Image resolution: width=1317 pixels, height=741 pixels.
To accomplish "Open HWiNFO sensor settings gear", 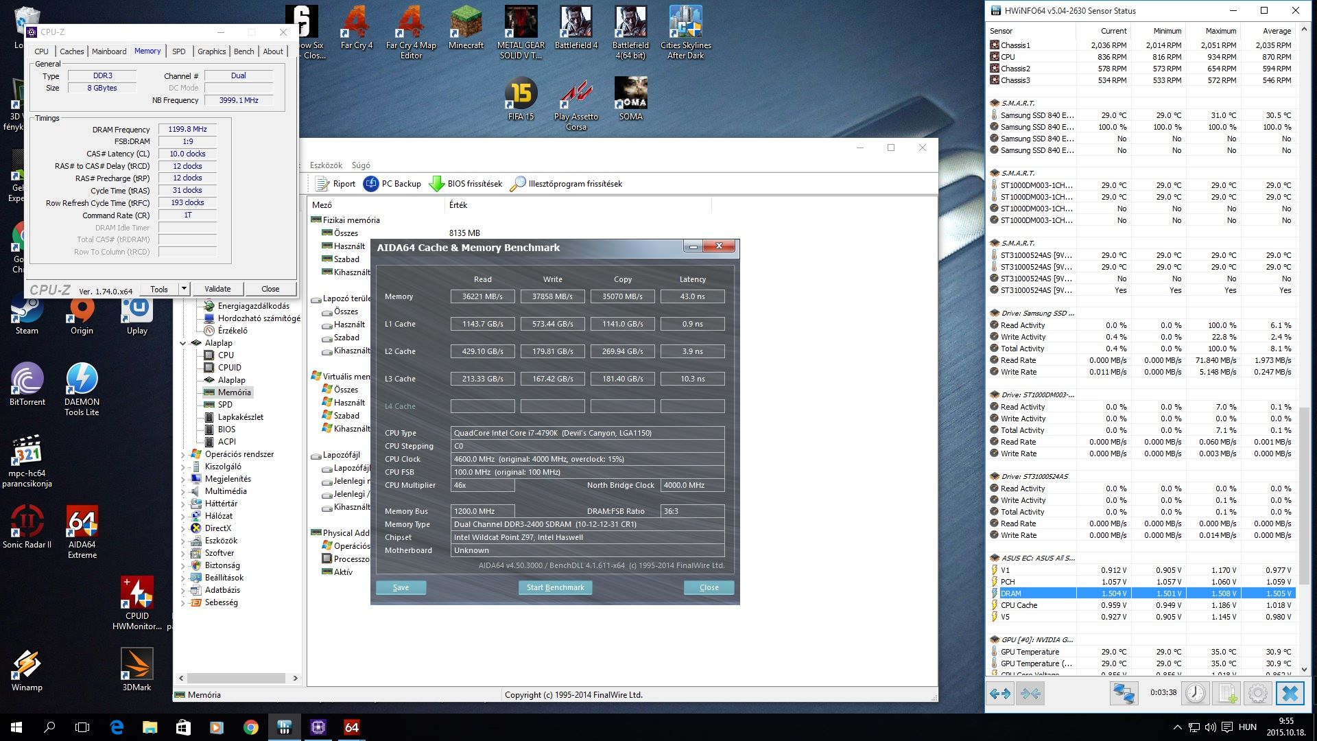I will [1258, 694].
